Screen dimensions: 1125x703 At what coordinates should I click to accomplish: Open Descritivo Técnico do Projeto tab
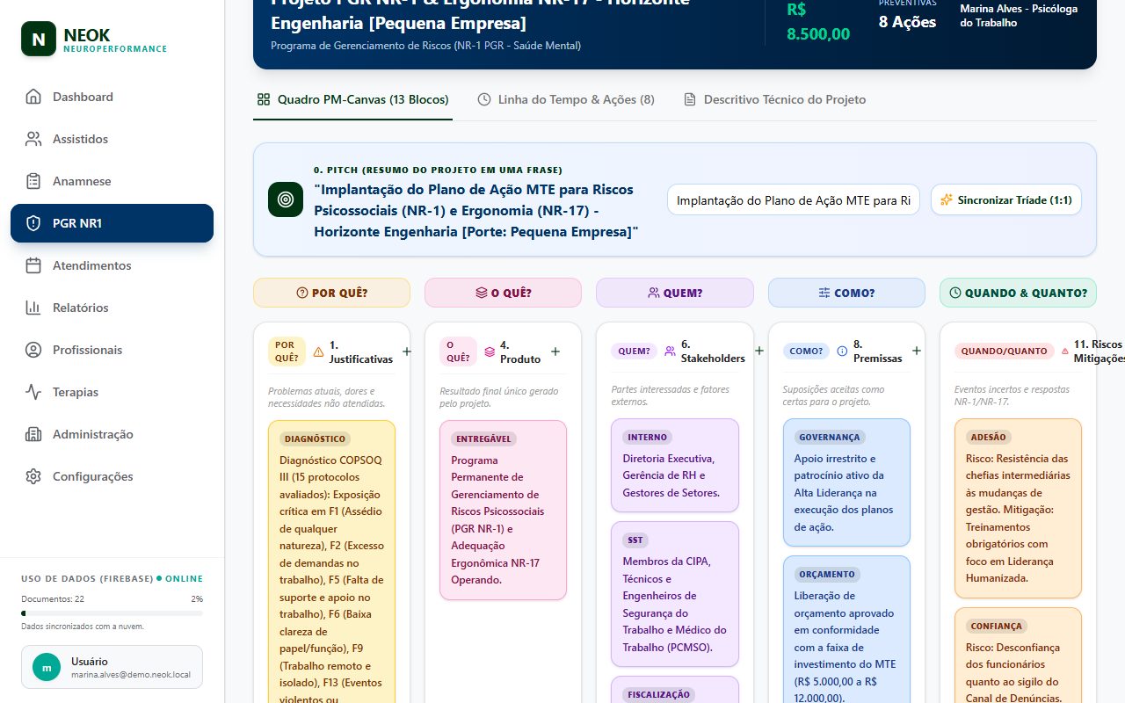pos(774,99)
